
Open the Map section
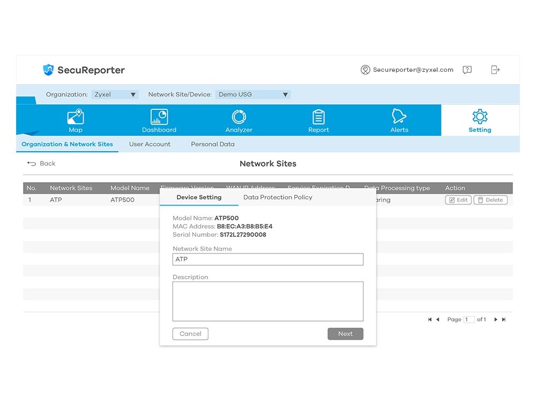(76, 121)
